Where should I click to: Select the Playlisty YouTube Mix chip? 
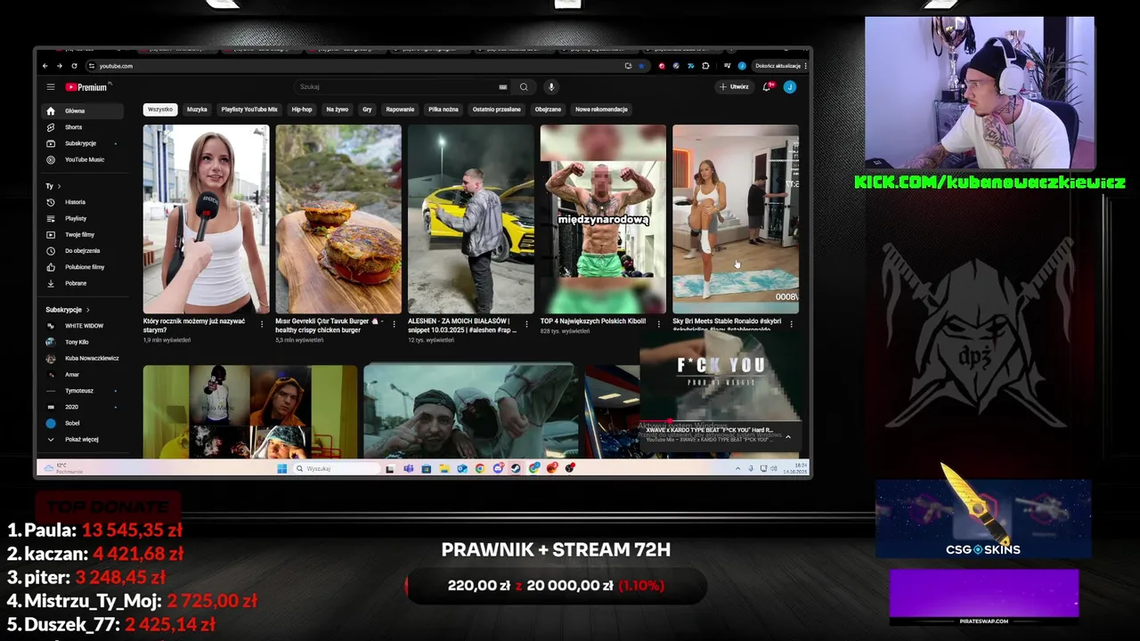pyautogui.click(x=249, y=110)
